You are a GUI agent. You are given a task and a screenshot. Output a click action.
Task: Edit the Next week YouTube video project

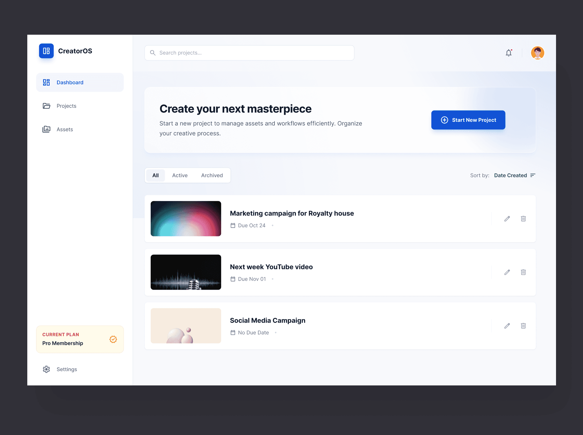coord(507,272)
